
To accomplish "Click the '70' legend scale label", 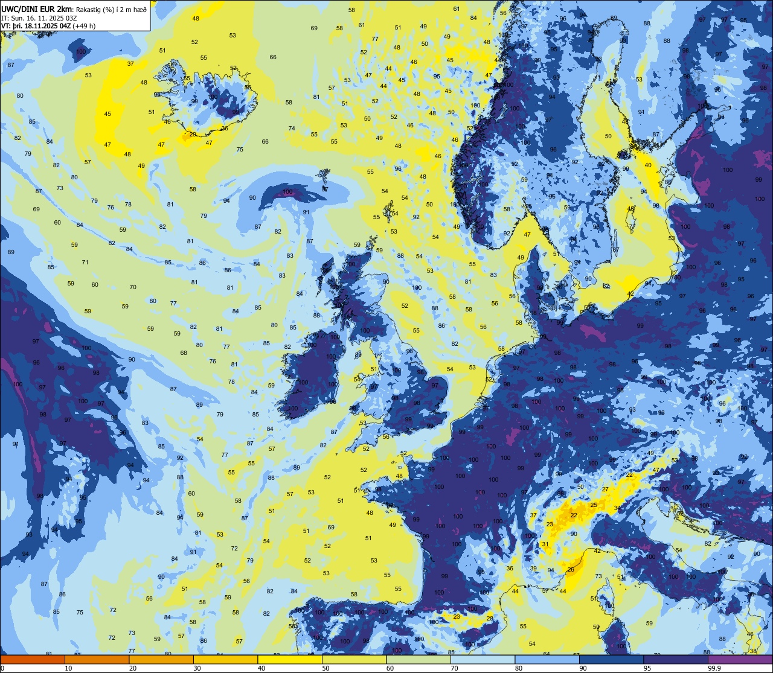I will coord(454,668).
